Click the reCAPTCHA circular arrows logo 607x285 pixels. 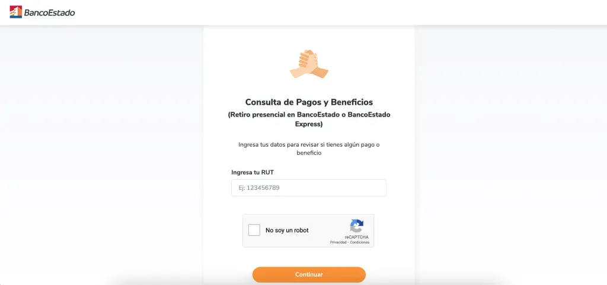(356, 226)
